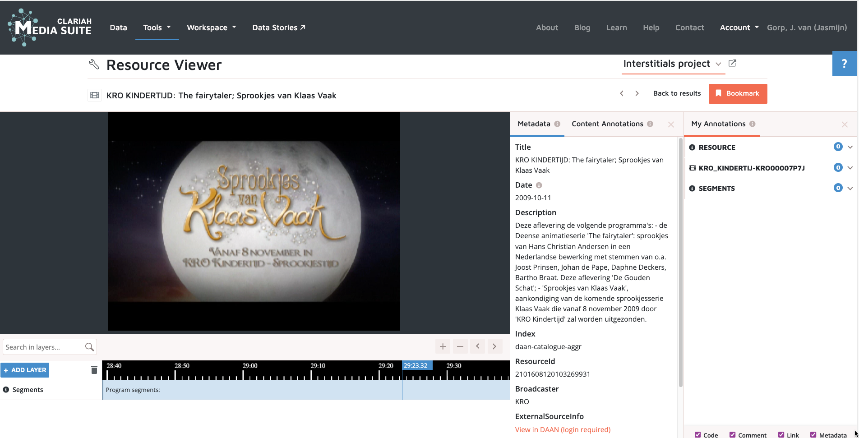
Task: Delete layer with the trash icon
Action: pyautogui.click(x=94, y=370)
